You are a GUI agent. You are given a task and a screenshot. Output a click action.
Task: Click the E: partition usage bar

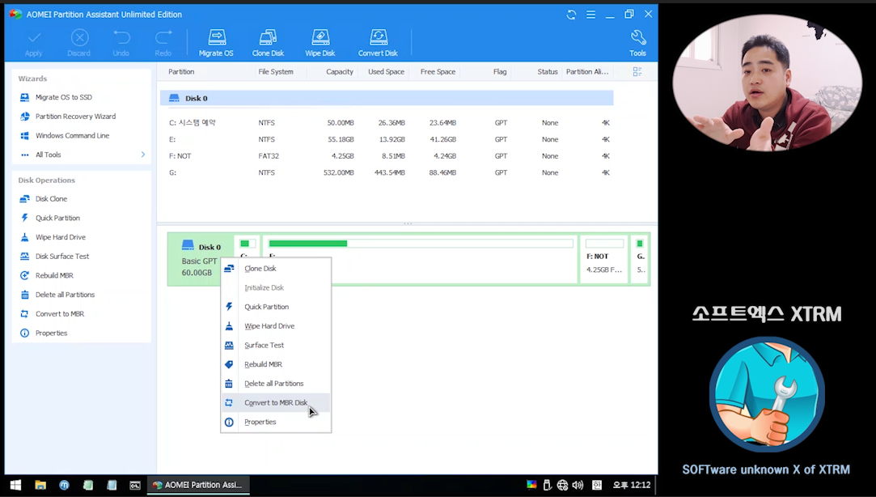(x=421, y=243)
